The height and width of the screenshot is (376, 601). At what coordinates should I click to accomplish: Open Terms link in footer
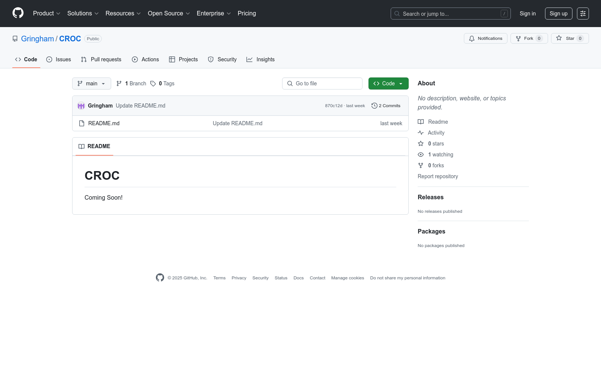point(219,278)
